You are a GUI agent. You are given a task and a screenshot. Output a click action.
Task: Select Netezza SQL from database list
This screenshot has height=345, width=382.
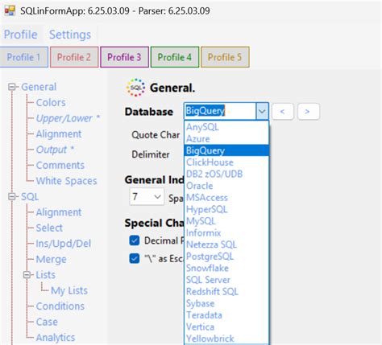pos(226,244)
